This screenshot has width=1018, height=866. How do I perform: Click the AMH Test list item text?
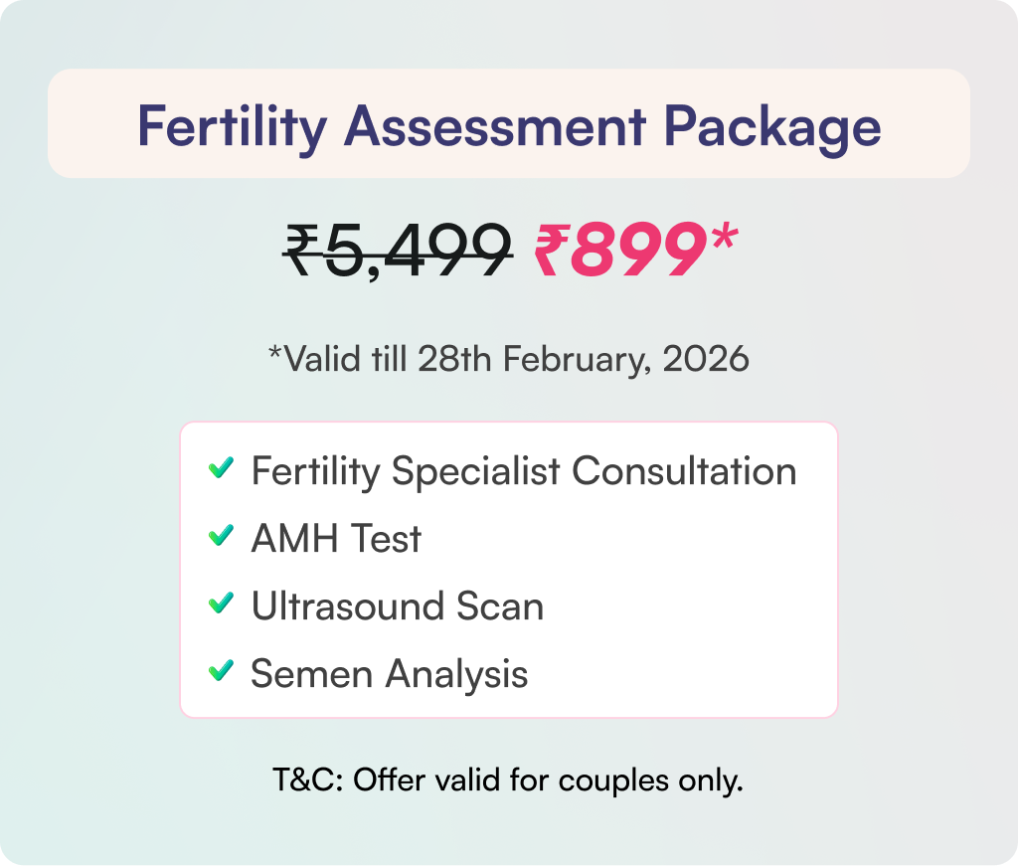[x=336, y=538]
